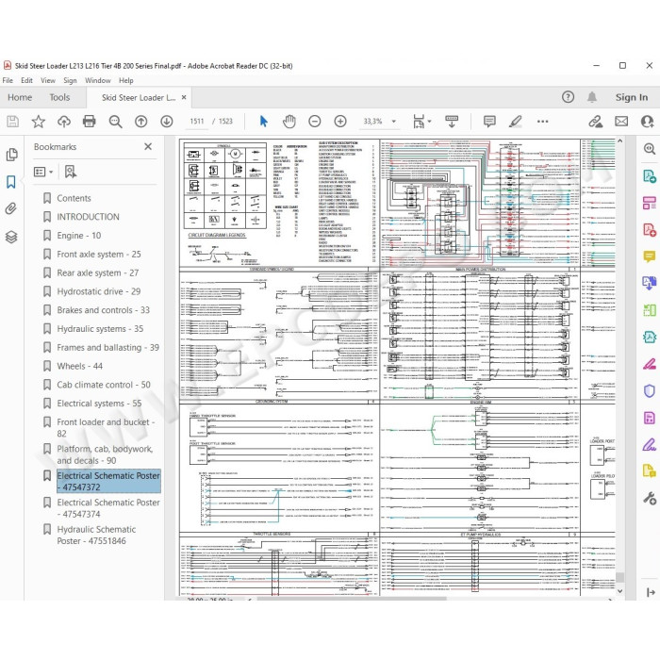Open the Sign menu
660x660 pixels.
tap(70, 80)
